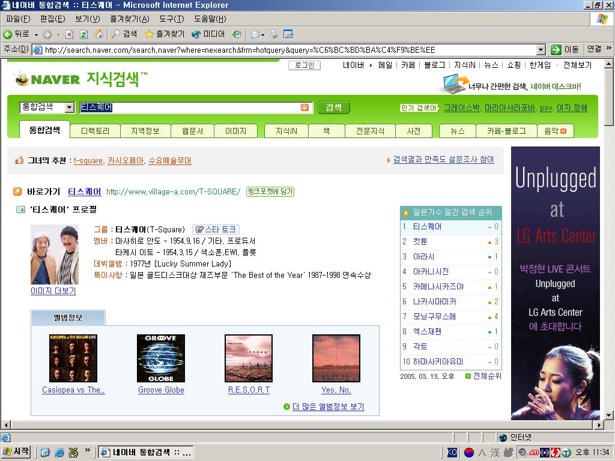Open the Back button history dropdown arrow
Image resolution: width=615 pixels, height=461 pixels.
36,35
